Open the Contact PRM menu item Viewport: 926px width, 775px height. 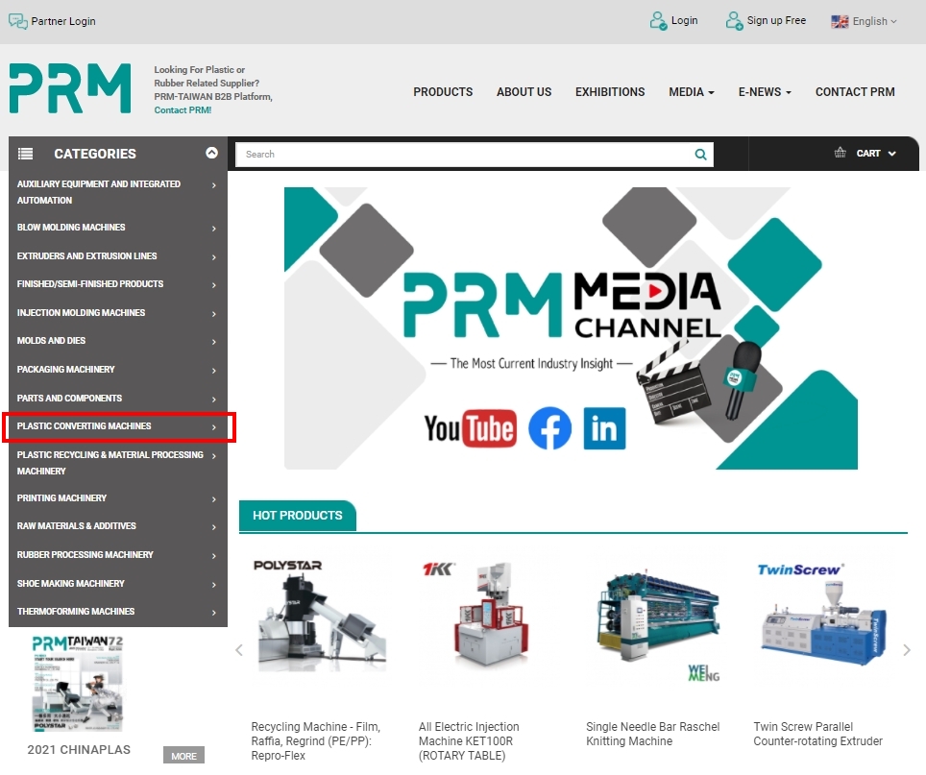(x=855, y=92)
